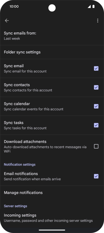Enable the Download attachments checkbox
This screenshot has height=233, width=104.
pyautogui.click(x=96, y=146)
